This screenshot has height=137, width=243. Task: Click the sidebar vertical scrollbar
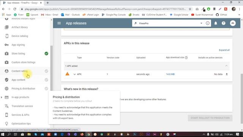[x=52, y=68]
